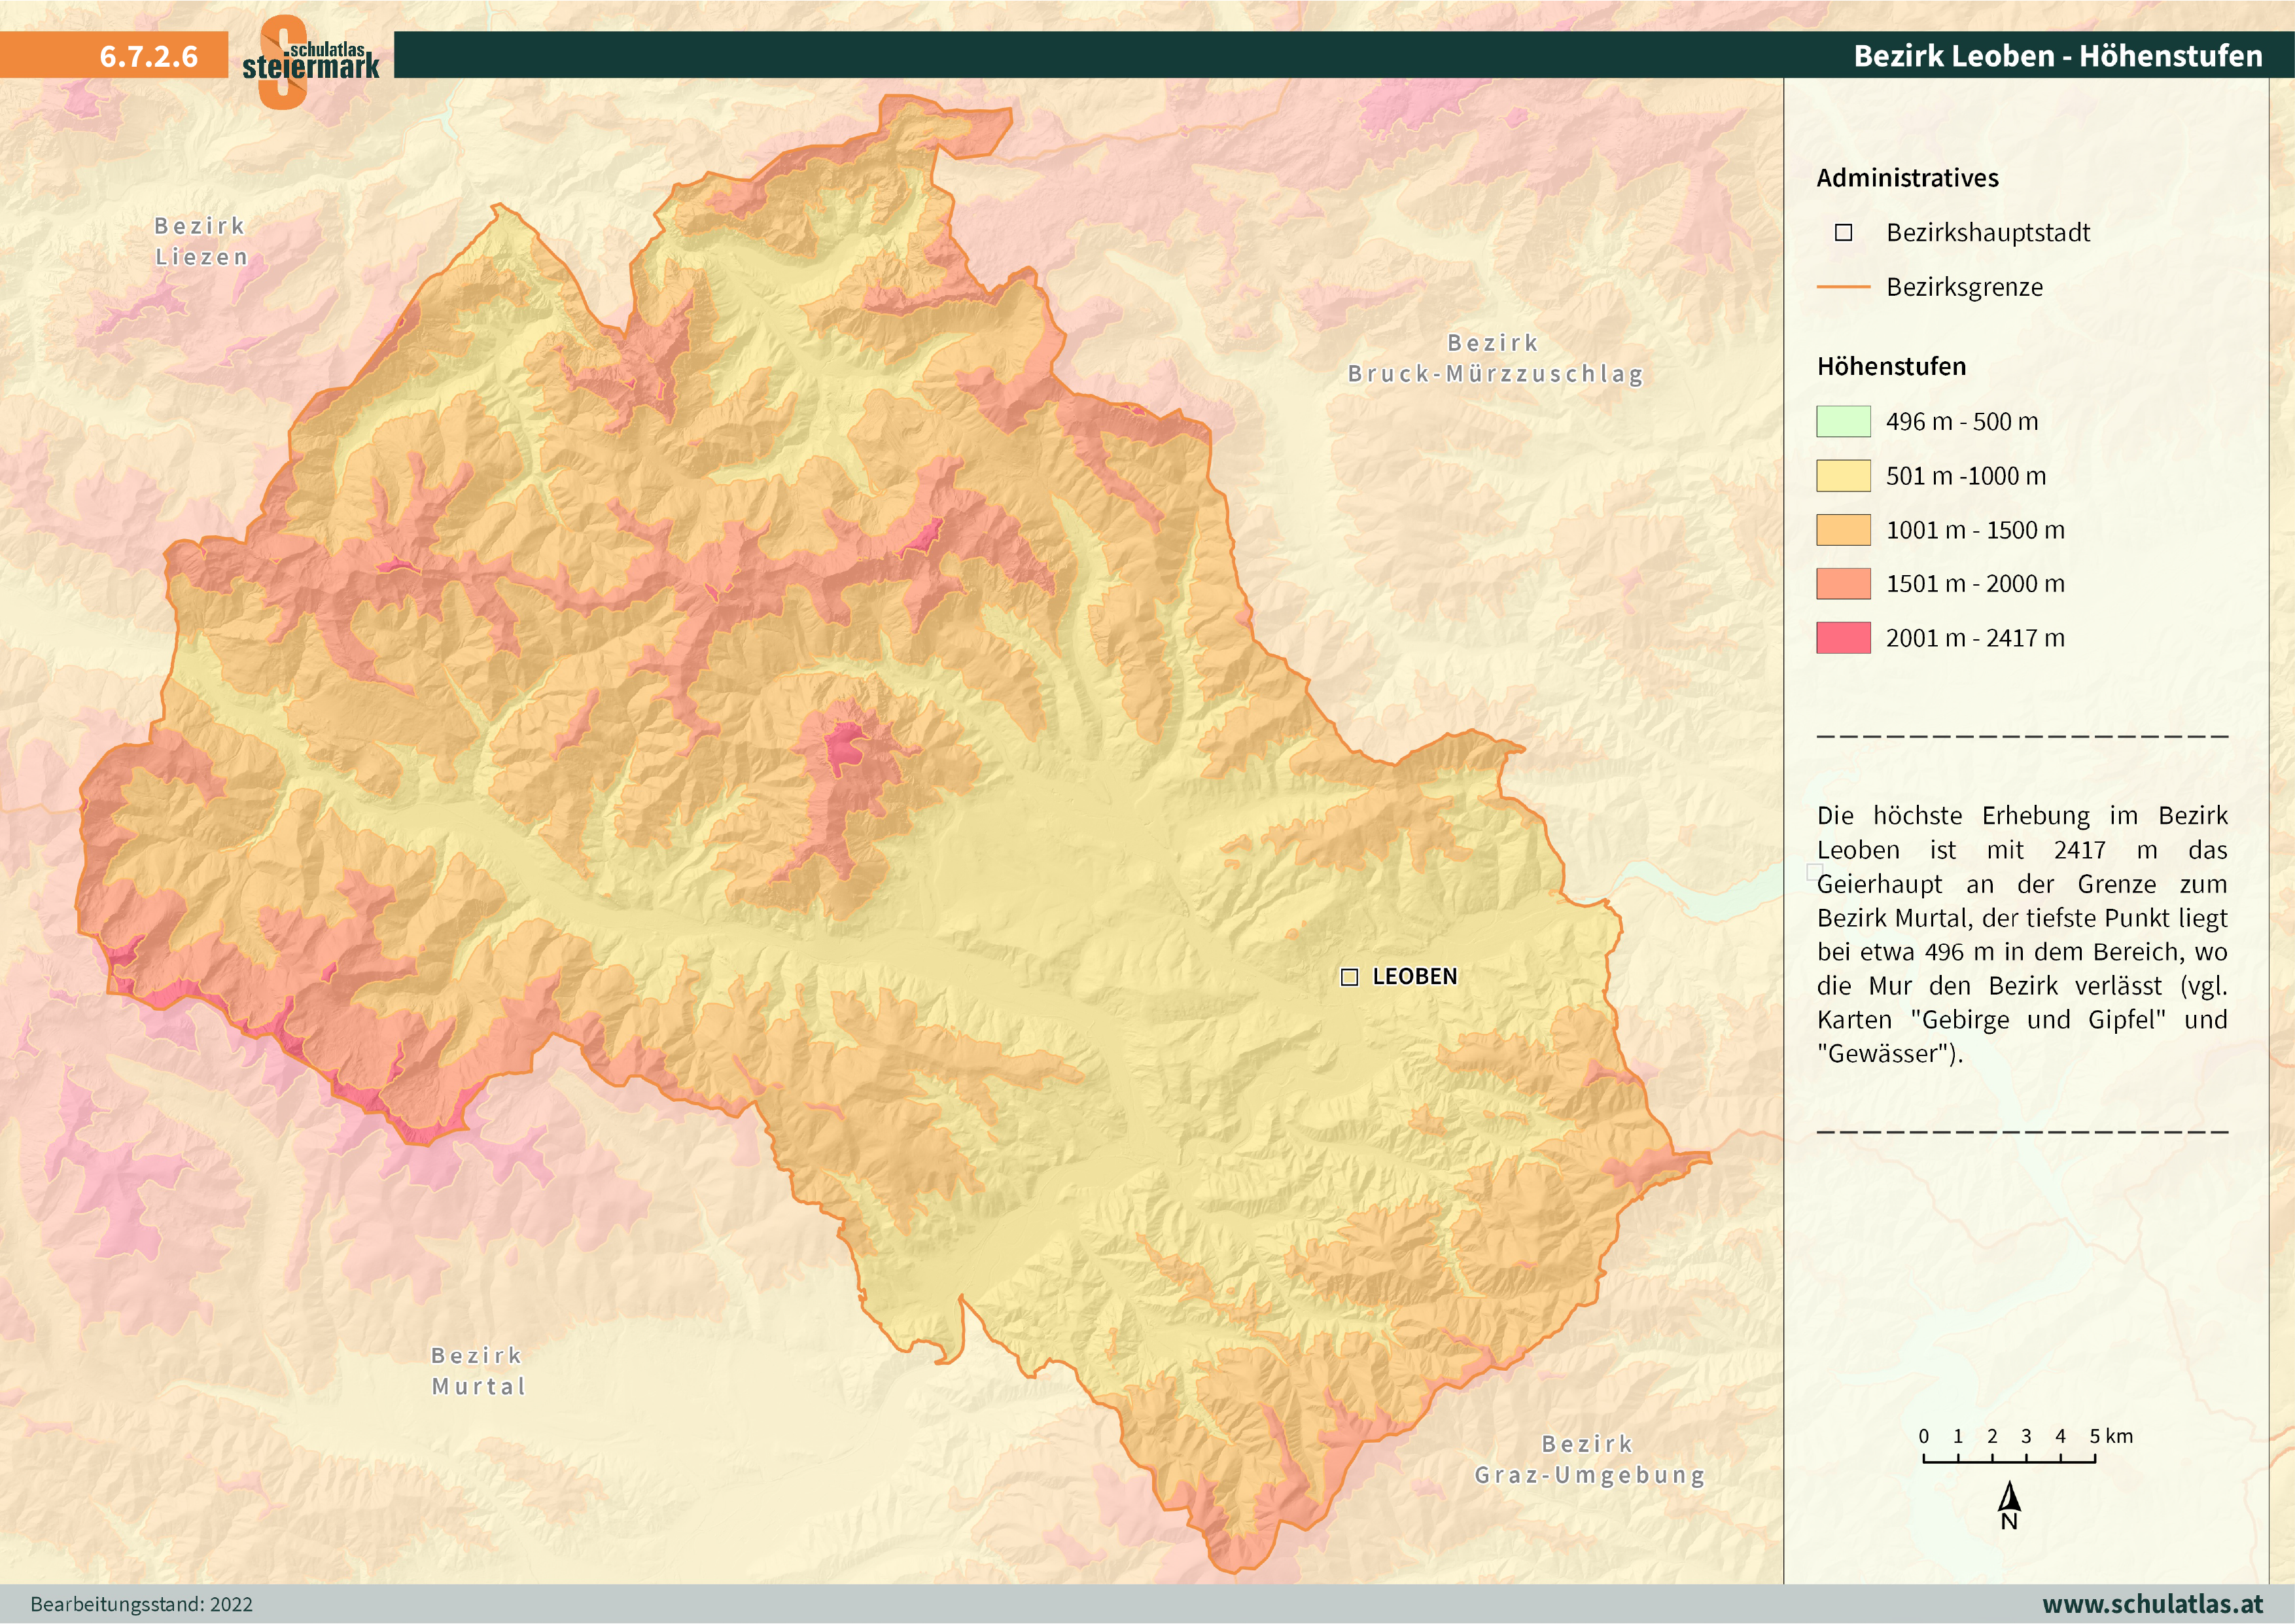The width and height of the screenshot is (2295, 1624).
Task: Click the Leoben district capital square marker
Action: click(x=1350, y=977)
